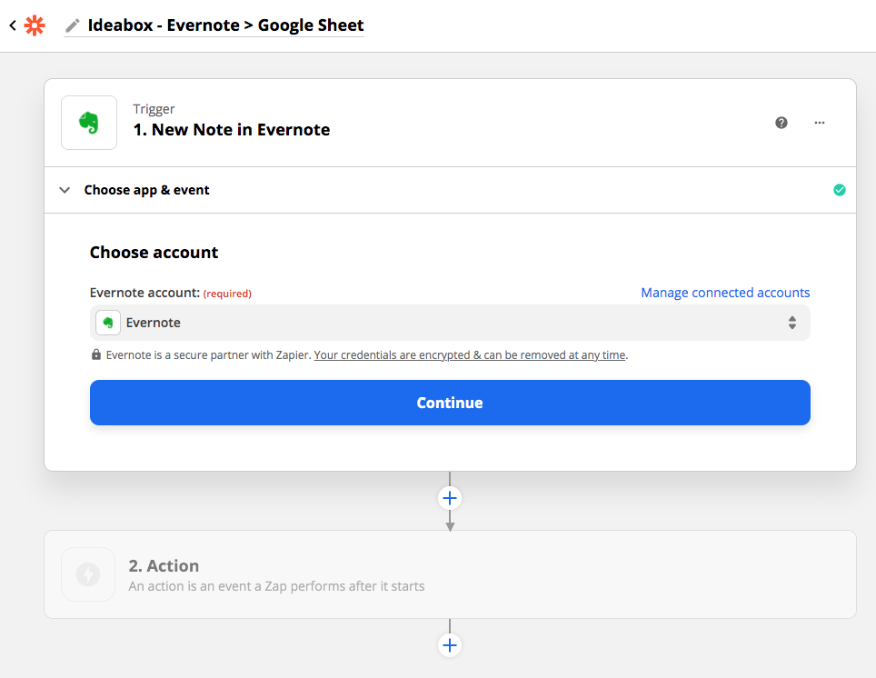The image size is (876, 678).
Task: Click the lightning bolt Action icon
Action: 88,574
